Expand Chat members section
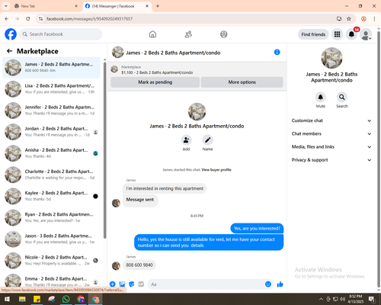The height and width of the screenshot is (305, 381). coord(331,133)
